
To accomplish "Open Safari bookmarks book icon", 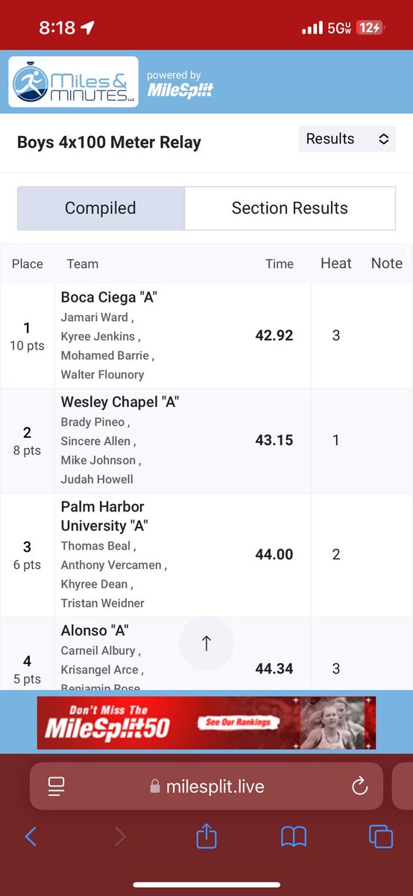I will coord(294,837).
